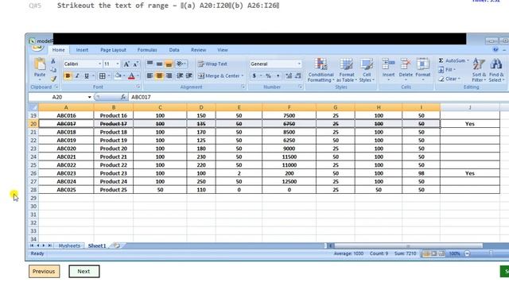Screen dimensions: 509x286
Task: Open the Review tab
Action: point(198,50)
